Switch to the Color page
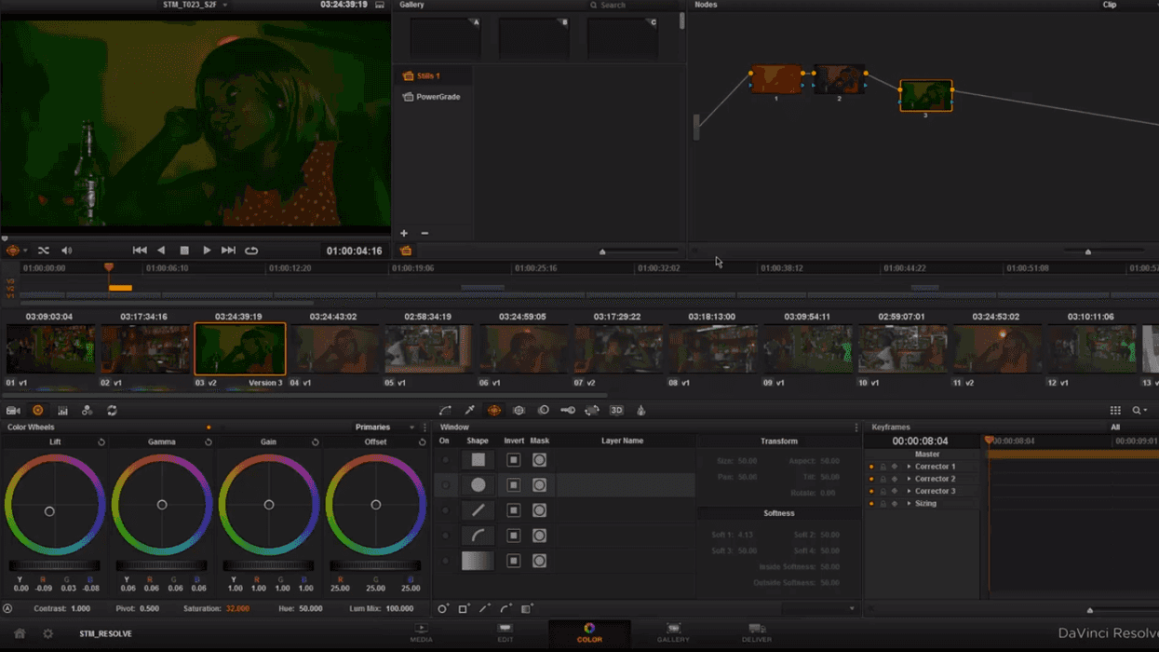Screen dimensions: 1159x652 pyautogui.click(x=589, y=633)
